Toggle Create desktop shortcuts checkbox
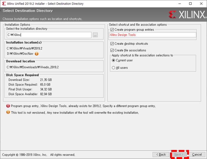Screen dimensions: 207x159 coord(112,44)
